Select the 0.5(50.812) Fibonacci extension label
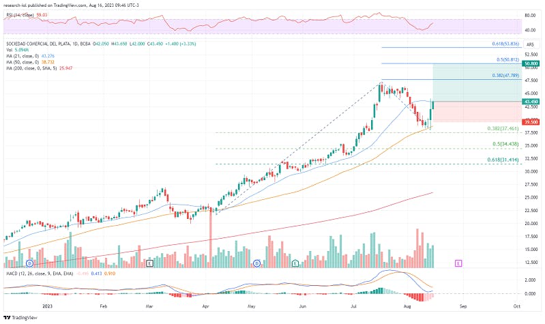Screen dimensions: 545x324 (507, 60)
